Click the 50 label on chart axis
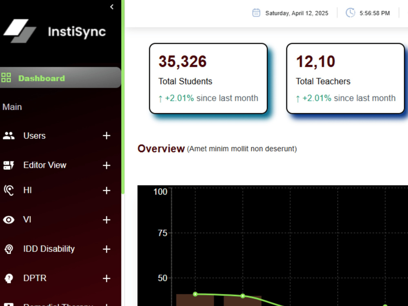 coord(163,278)
